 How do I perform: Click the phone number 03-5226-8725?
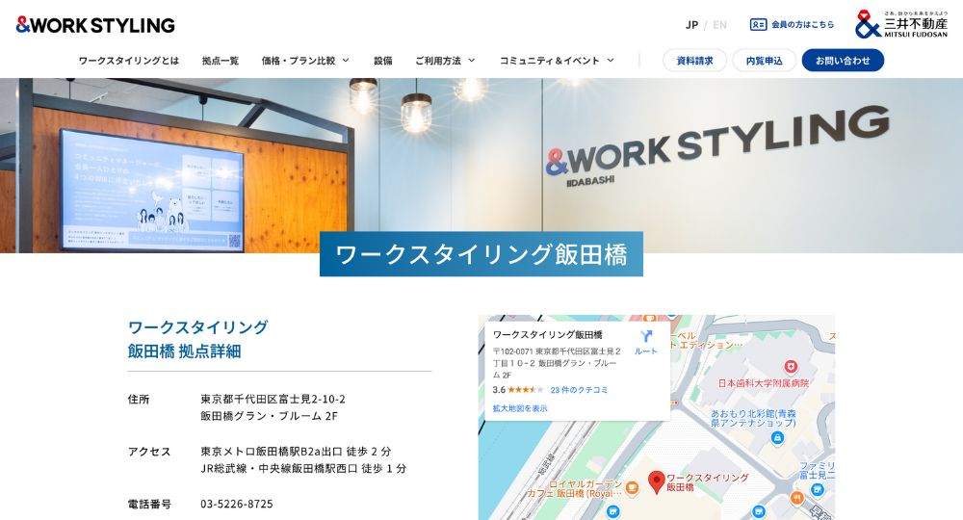pos(237,504)
